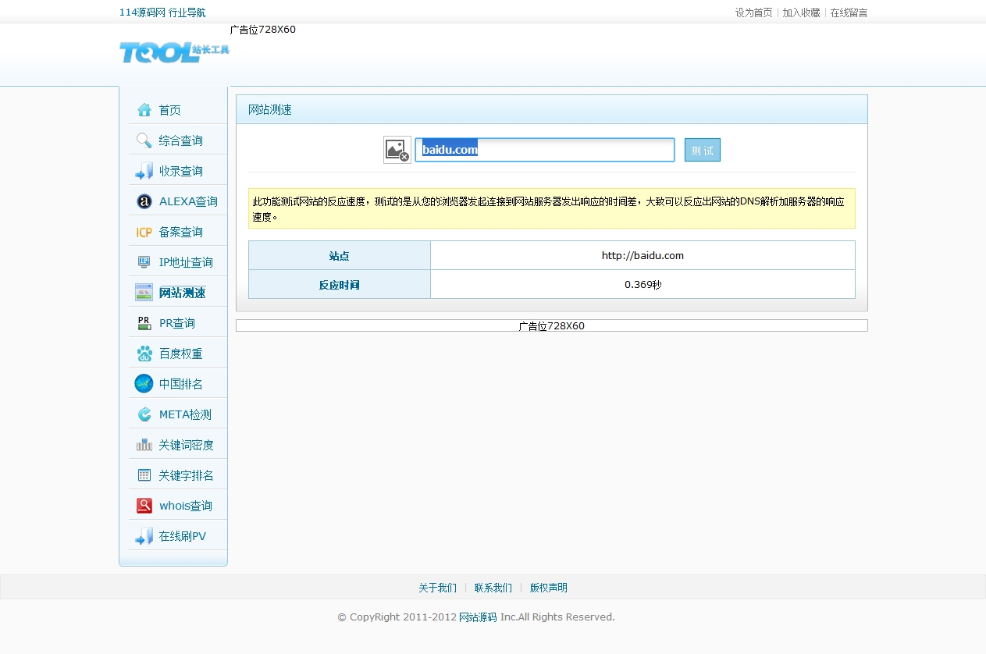The width and height of the screenshot is (986, 654).
Task: Open 关键字排名 in the sidebar
Action: [x=187, y=475]
